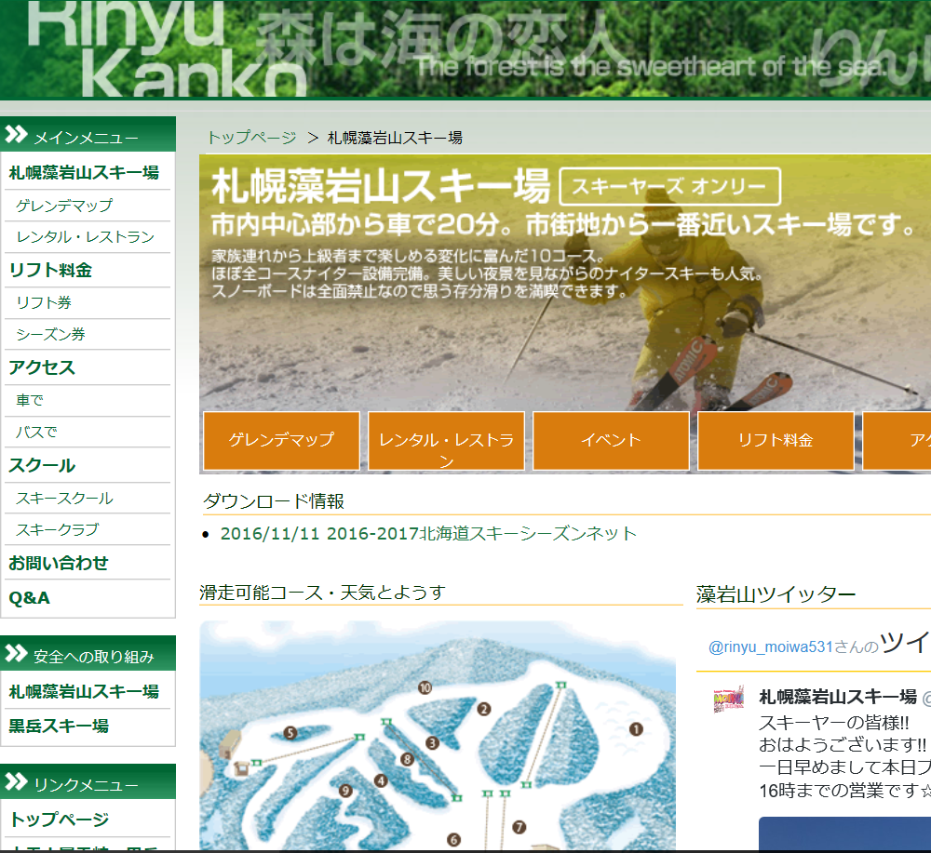The height and width of the screenshot is (853, 931).
Task: Click orange イベント button
Action: pyautogui.click(x=611, y=441)
